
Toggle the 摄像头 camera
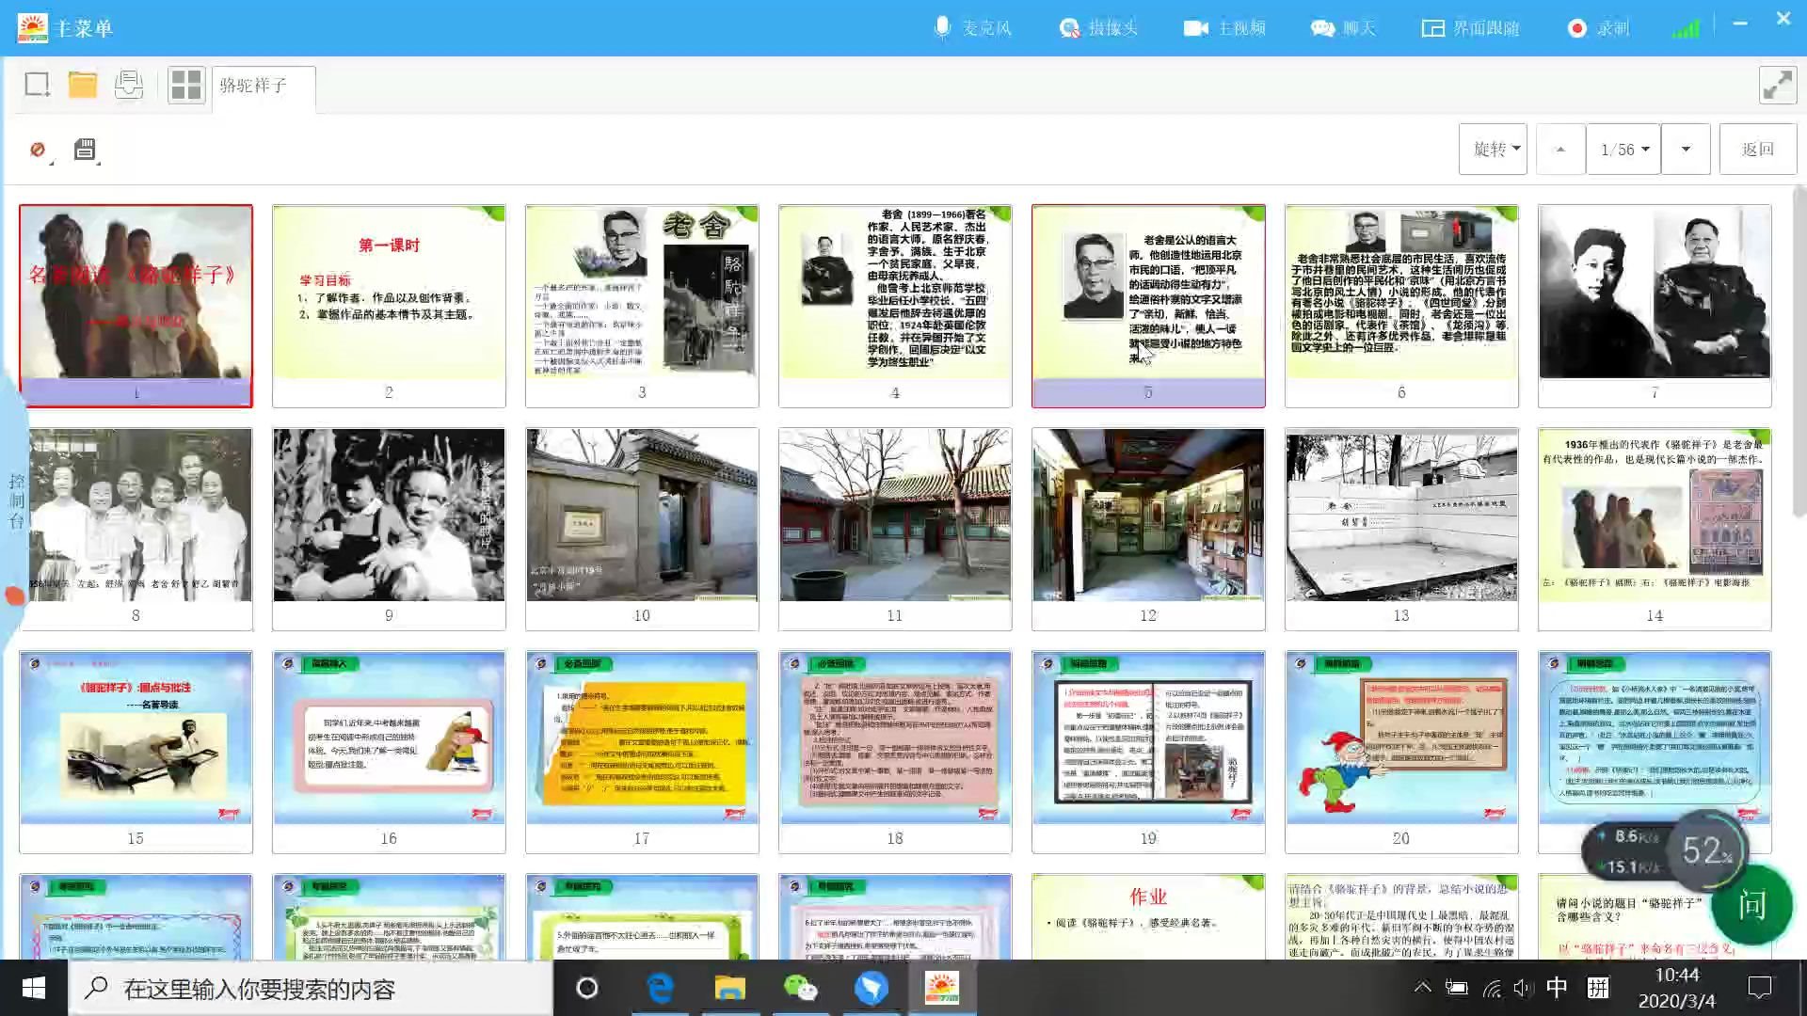(x=1098, y=28)
